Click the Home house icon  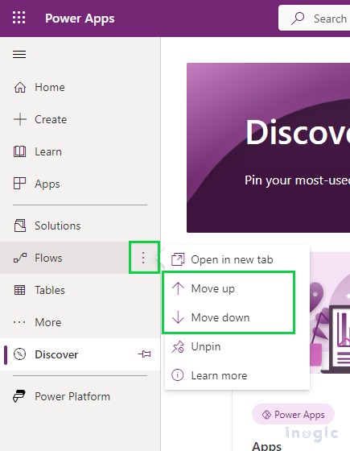tap(20, 87)
